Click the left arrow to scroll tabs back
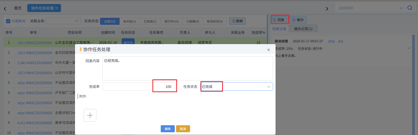Image resolution: width=418 pixels, height=135 pixels. tap(5, 9)
